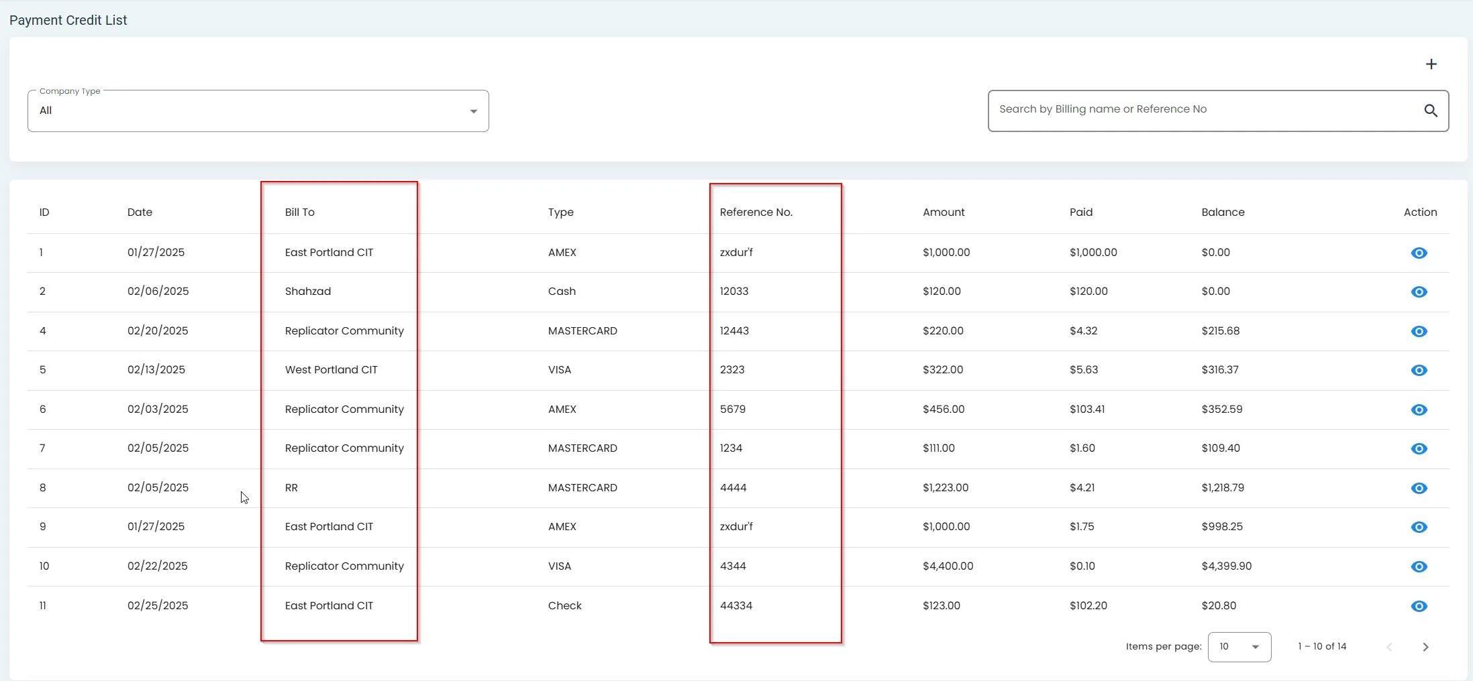Click the Date column header
The height and width of the screenshot is (681, 1473).
point(140,212)
